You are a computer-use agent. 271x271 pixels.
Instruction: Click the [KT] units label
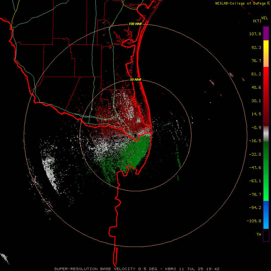(x=257, y=21)
